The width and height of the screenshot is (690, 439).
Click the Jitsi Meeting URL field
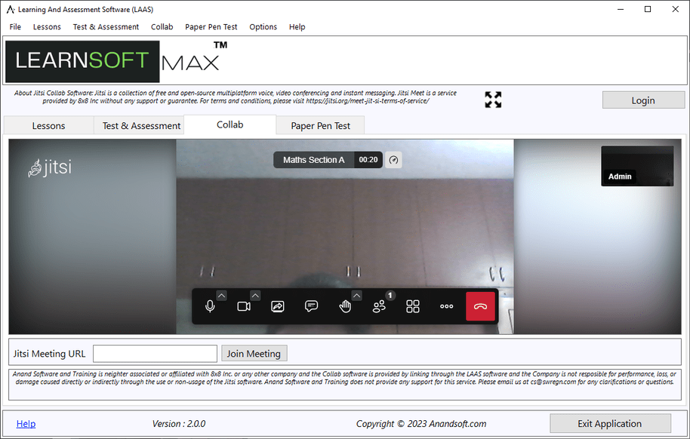155,353
